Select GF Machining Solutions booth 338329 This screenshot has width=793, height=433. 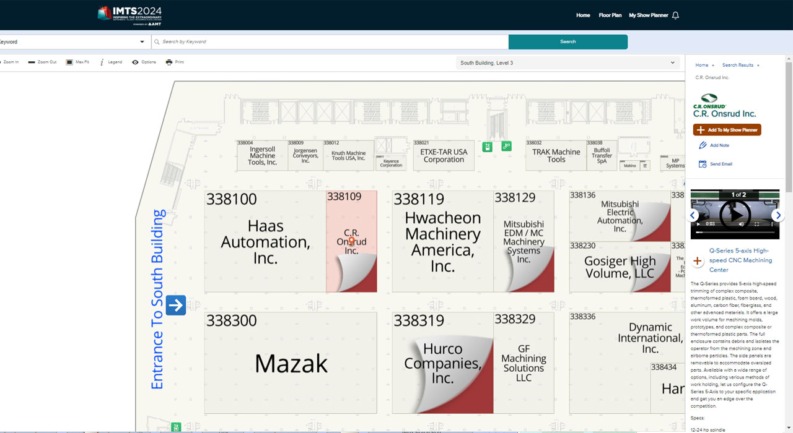(524, 363)
